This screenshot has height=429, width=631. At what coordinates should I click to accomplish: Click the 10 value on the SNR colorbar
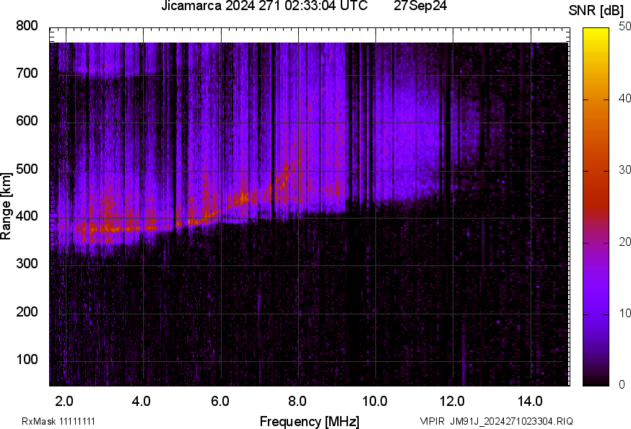point(625,313)
